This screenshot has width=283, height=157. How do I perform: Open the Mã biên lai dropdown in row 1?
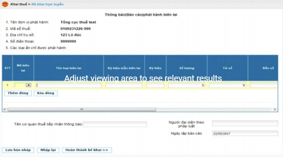click(28, 85)
